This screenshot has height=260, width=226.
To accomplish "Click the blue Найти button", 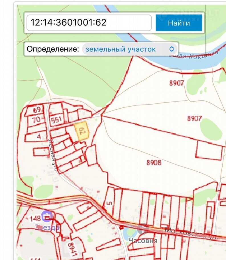I will click(179, 23).
